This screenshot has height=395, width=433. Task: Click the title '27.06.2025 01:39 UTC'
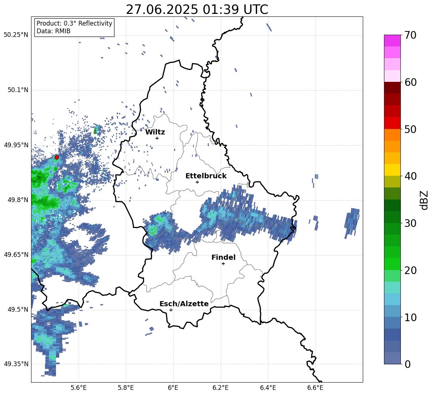[197, 10]
